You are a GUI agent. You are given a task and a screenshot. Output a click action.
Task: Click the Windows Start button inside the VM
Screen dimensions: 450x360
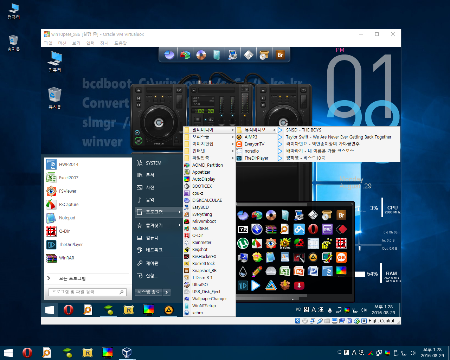(x=50, y=310)
